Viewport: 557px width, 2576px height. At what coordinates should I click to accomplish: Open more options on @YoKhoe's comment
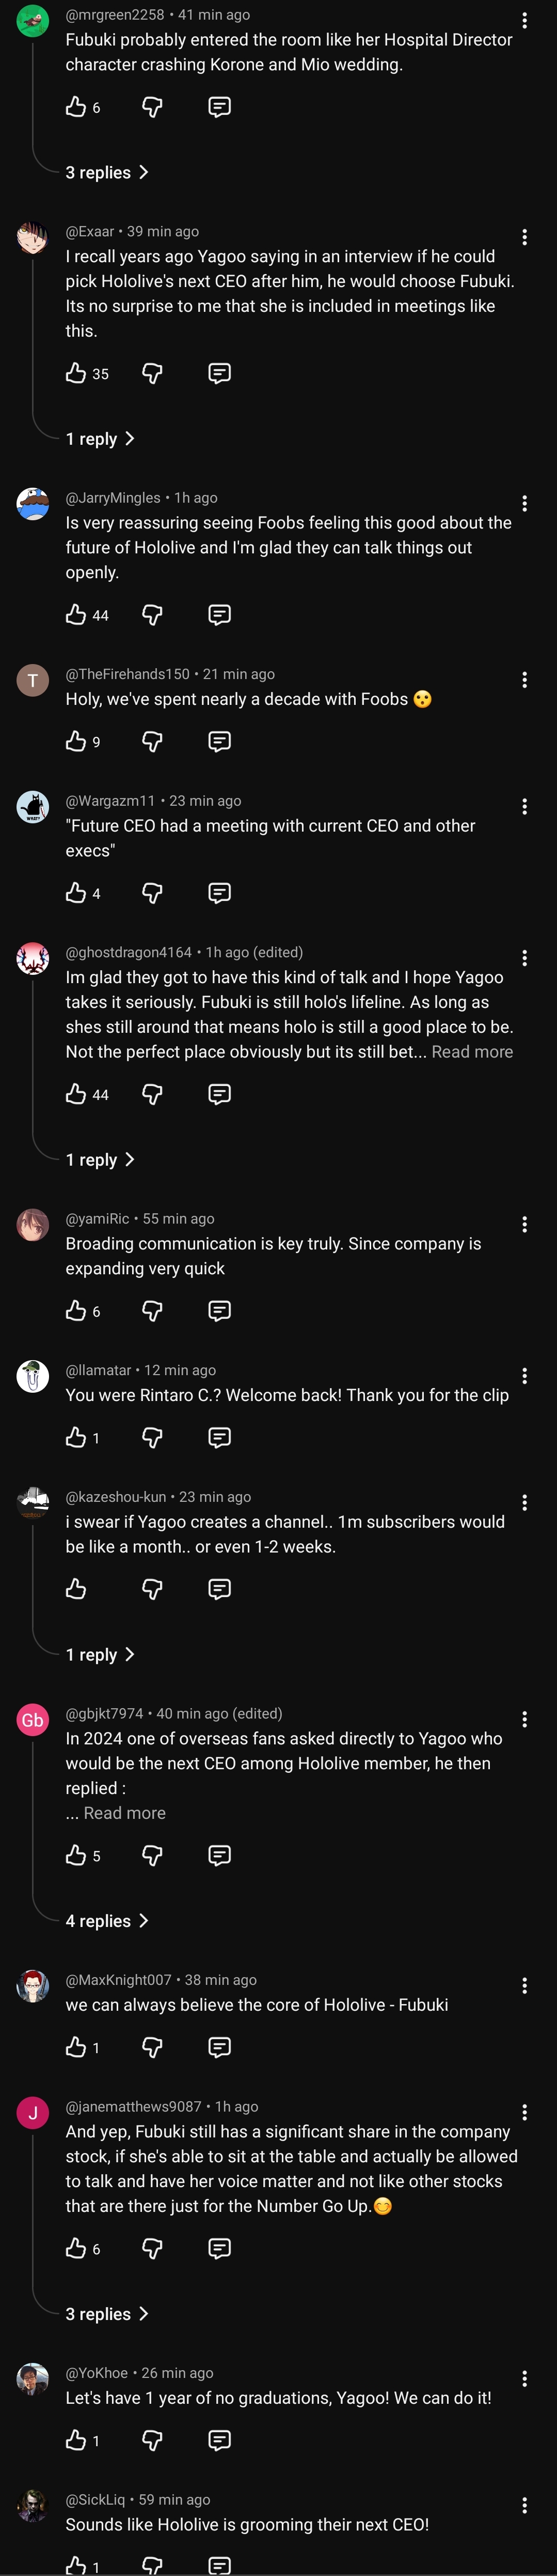pos(524,2378)
